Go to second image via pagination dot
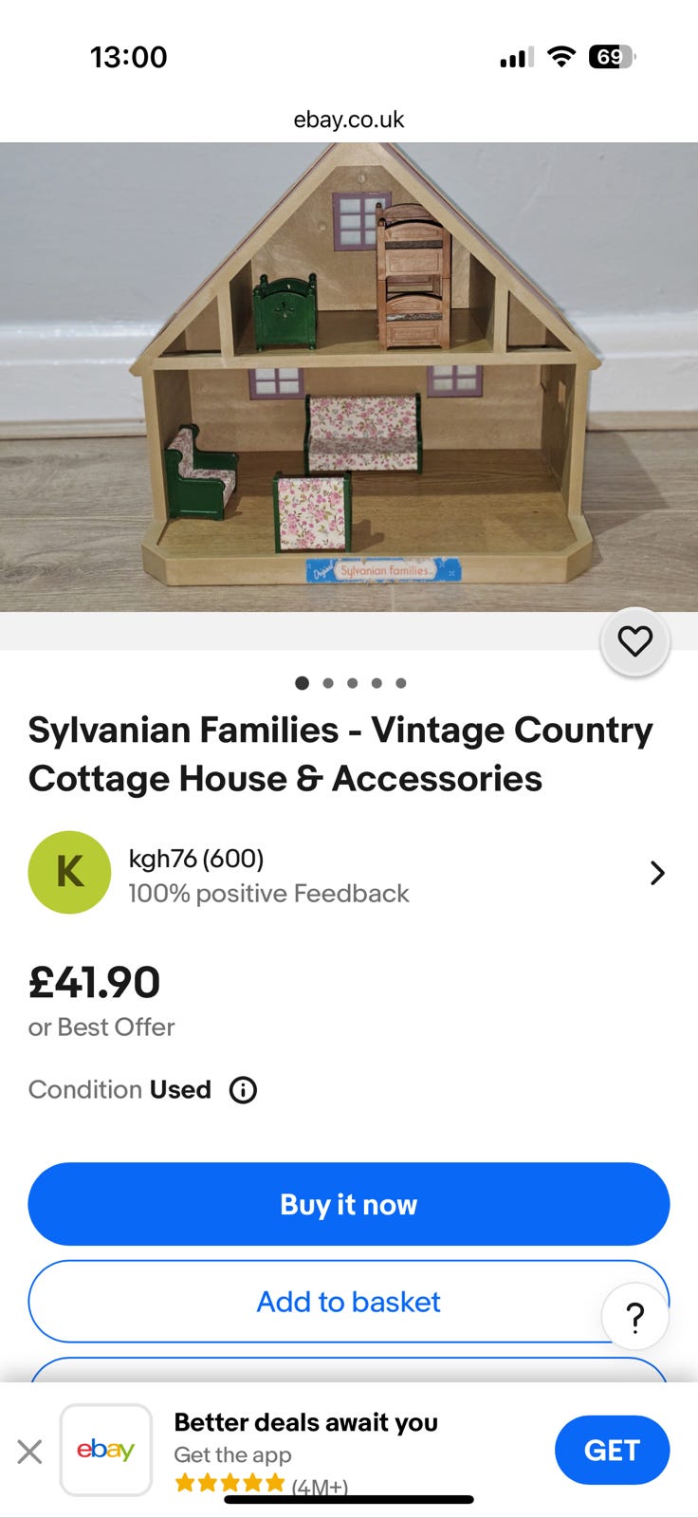 coord(327,683)
